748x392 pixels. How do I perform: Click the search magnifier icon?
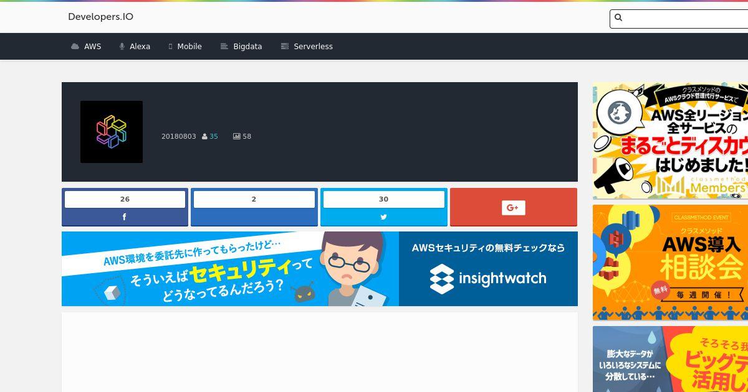click(618, 17)
